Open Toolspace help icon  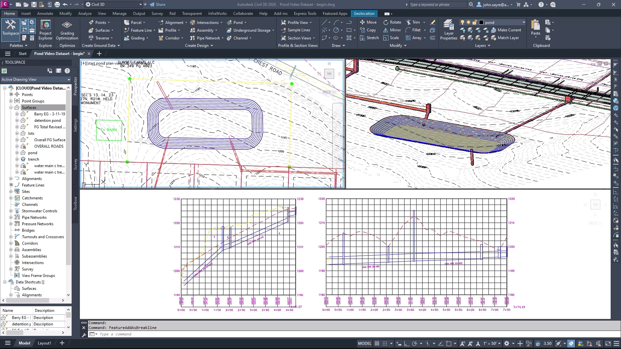67,71
